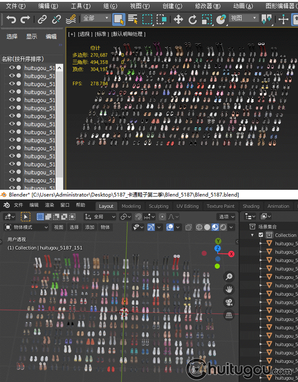Toggle the Snap magnet icon
Viewport: 298px width, 382px height.
138,216
